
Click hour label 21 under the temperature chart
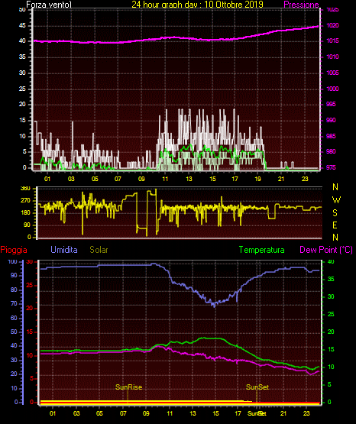(x=283, y=413)
